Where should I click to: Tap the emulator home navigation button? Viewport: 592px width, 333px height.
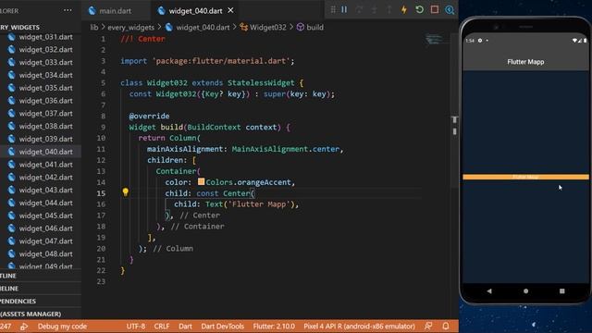pyautogui.click(x=525, y=291)
